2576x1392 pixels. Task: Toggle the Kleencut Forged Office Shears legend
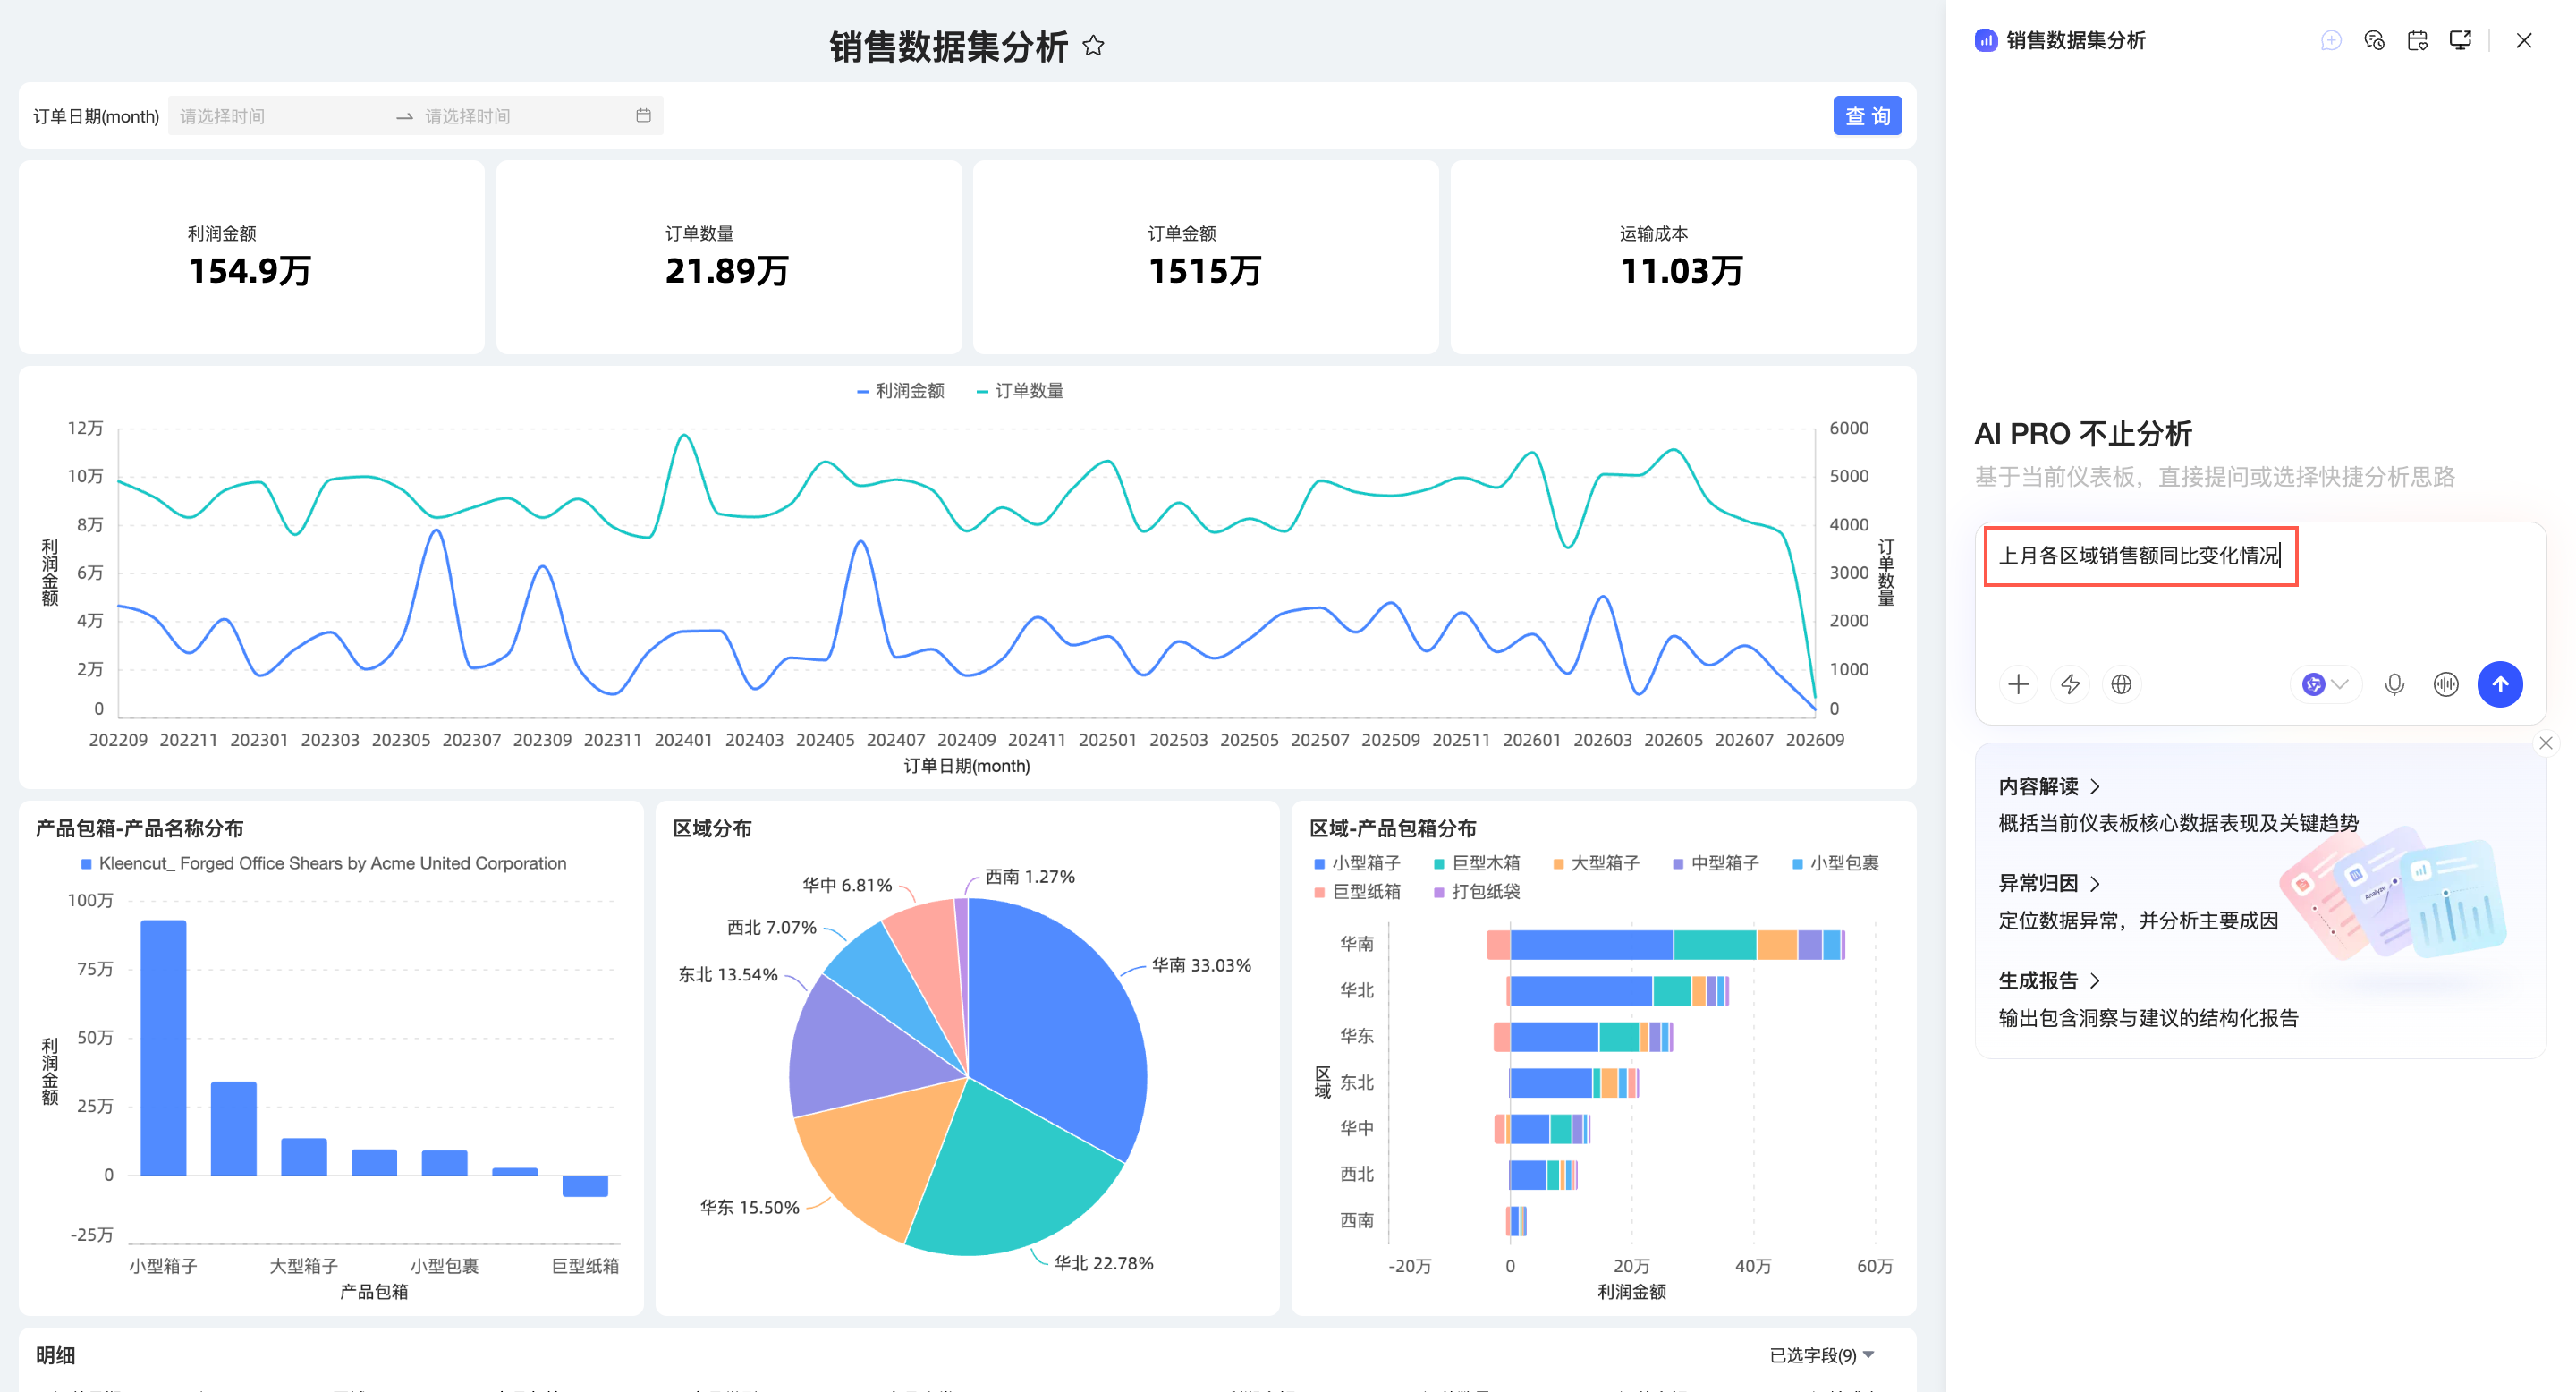tap(323, 863)
